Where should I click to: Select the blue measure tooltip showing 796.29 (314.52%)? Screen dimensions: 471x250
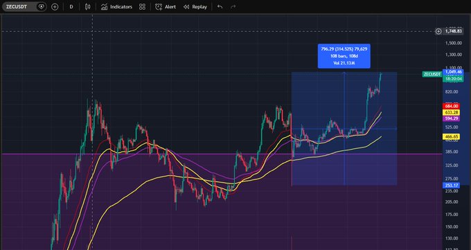pos(344,56)
